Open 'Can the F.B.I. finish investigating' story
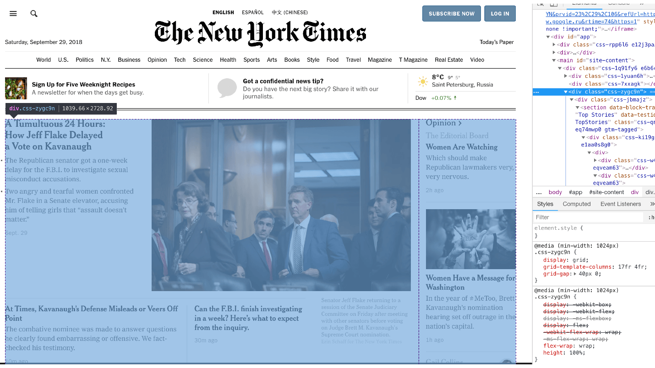 pyautogui.click(x=248, y=318)
